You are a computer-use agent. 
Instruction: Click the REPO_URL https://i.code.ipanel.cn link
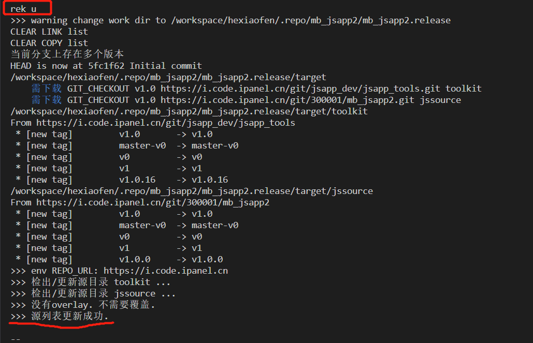[165, 271]
